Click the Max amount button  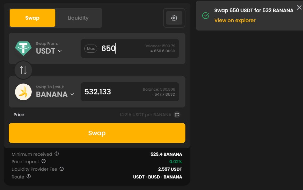click(91, 49)
